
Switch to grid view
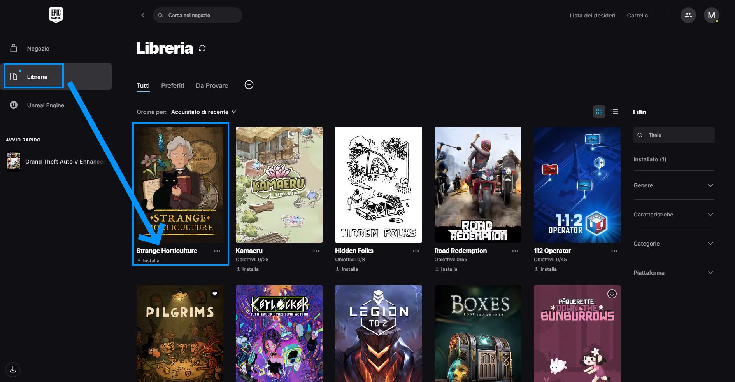599,112
